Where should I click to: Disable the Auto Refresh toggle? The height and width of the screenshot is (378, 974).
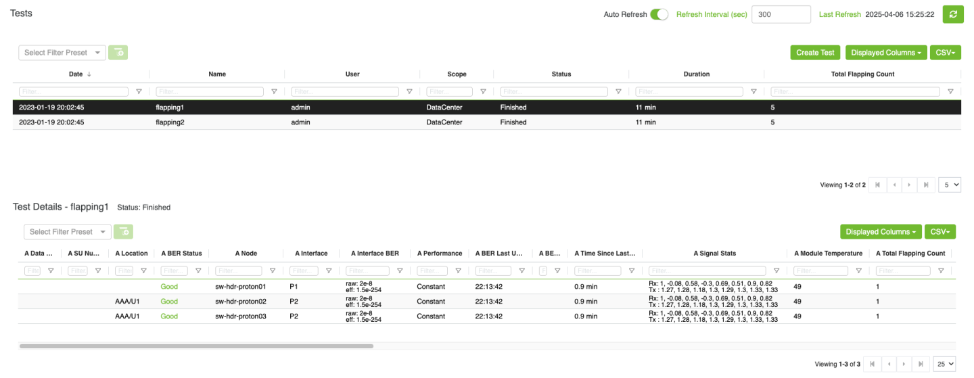pos(659,14)
